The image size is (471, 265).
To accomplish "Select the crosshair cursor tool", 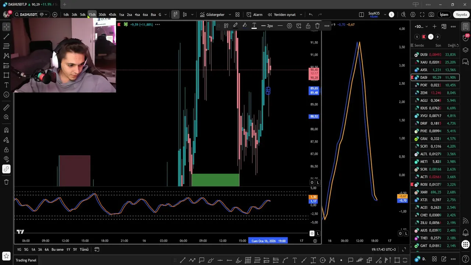I will [6, 27].
